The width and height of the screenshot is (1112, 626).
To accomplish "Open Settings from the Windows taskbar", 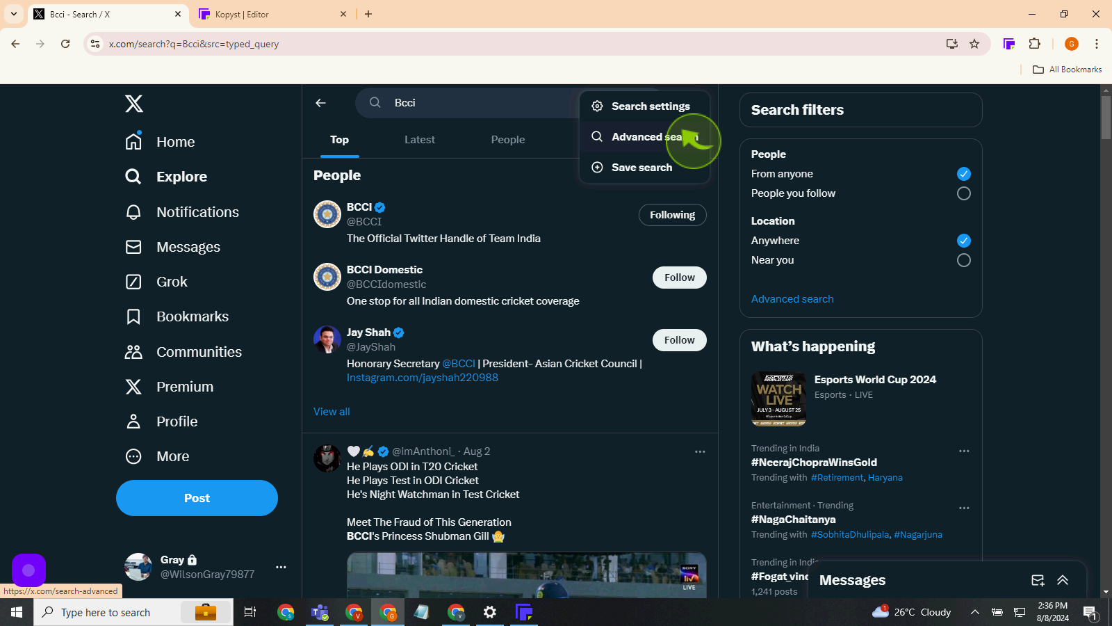I will [x=490, y=612].
